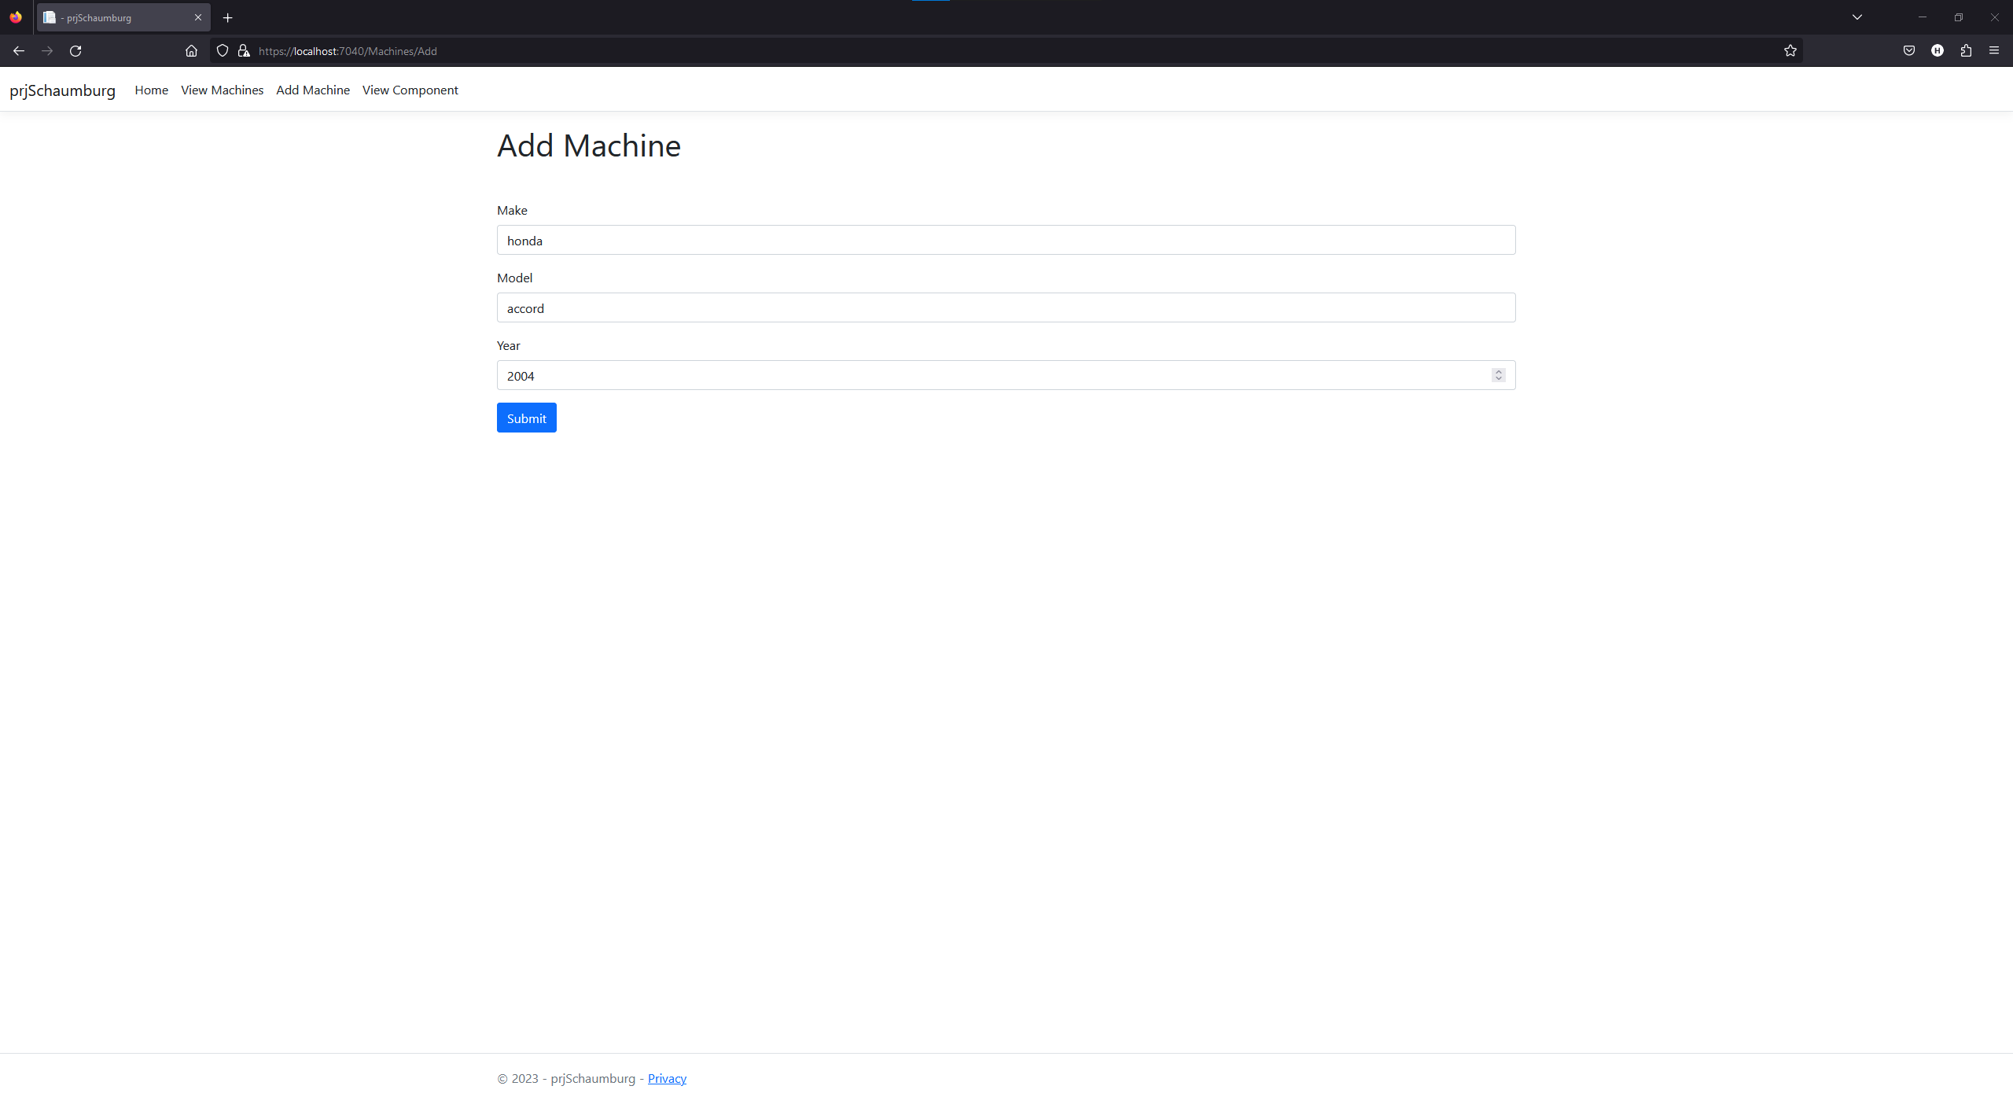Click the back navigation arrow icon
Screen dimensions: 2013x1097
19,51
